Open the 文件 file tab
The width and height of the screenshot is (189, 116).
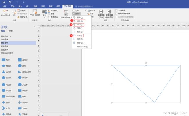click(x=4, y=6)
